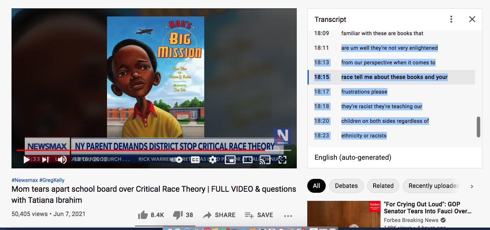Screen dimensions: 490x230
Task: Click the video title 'Mom tears apart school board'
Action: tap(154, 195)
